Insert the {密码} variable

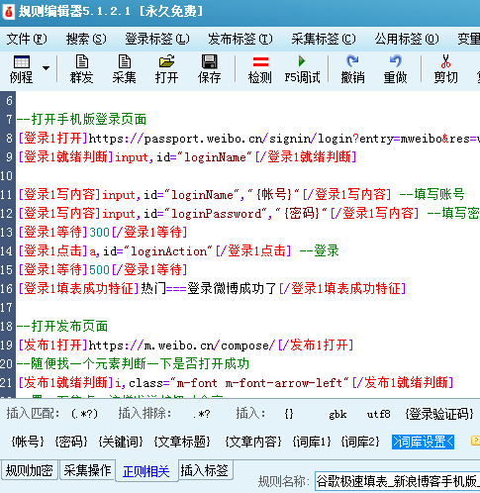[x=71, y=442]
